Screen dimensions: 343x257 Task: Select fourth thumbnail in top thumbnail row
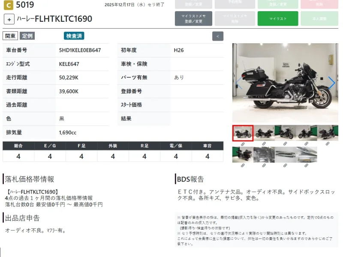[306, 133]
